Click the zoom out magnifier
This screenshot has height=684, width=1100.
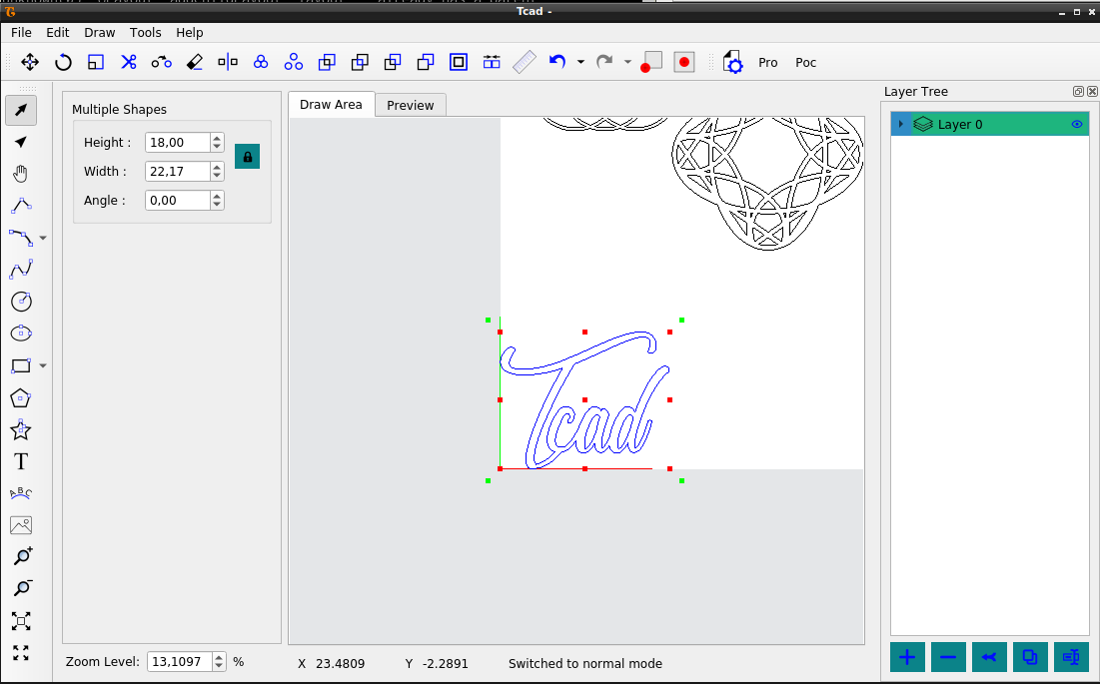click(22, 589)
